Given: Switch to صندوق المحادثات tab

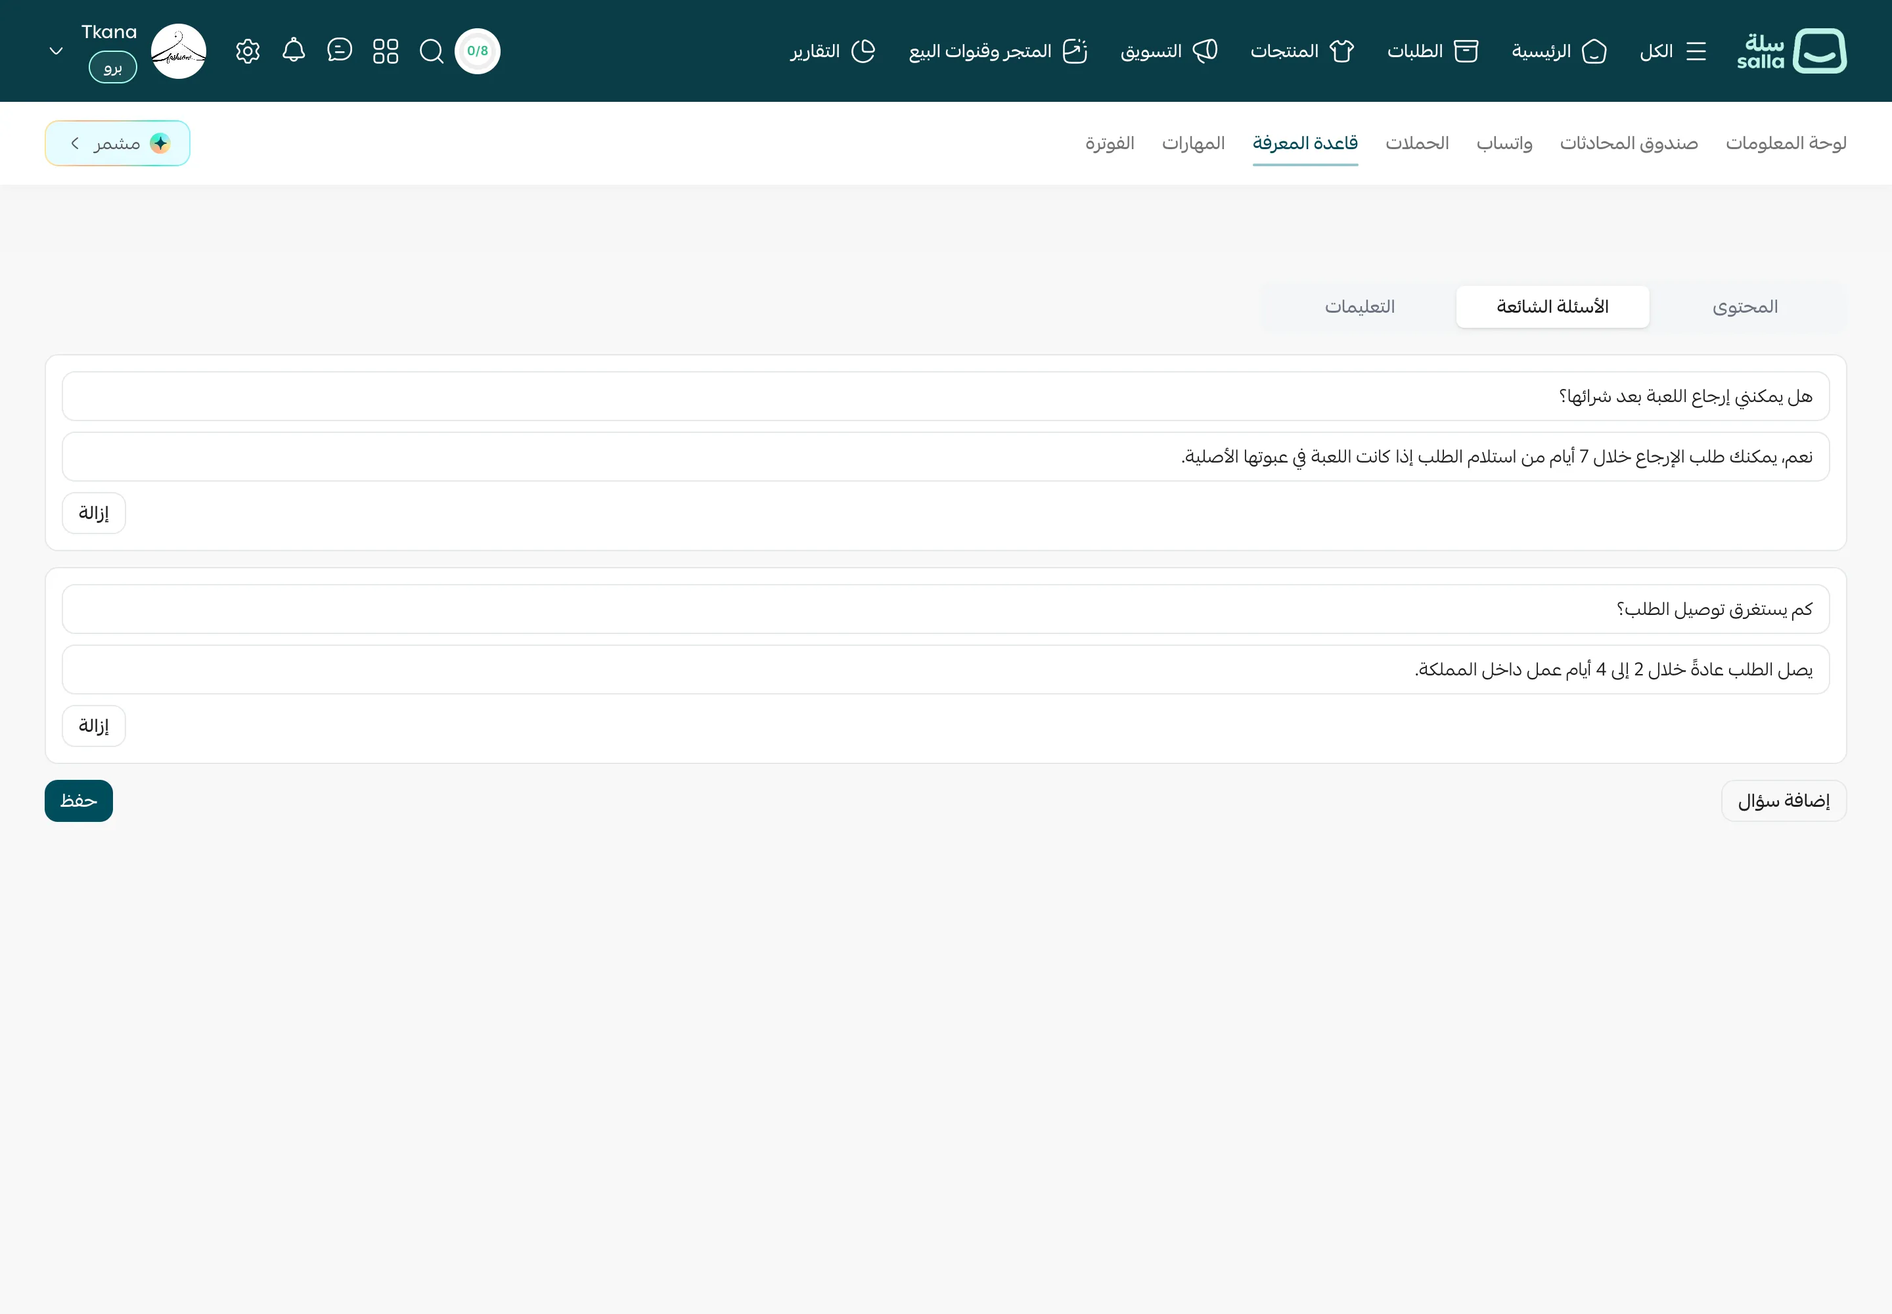Looking at the screenshot, I should (x=1629, y=143).
